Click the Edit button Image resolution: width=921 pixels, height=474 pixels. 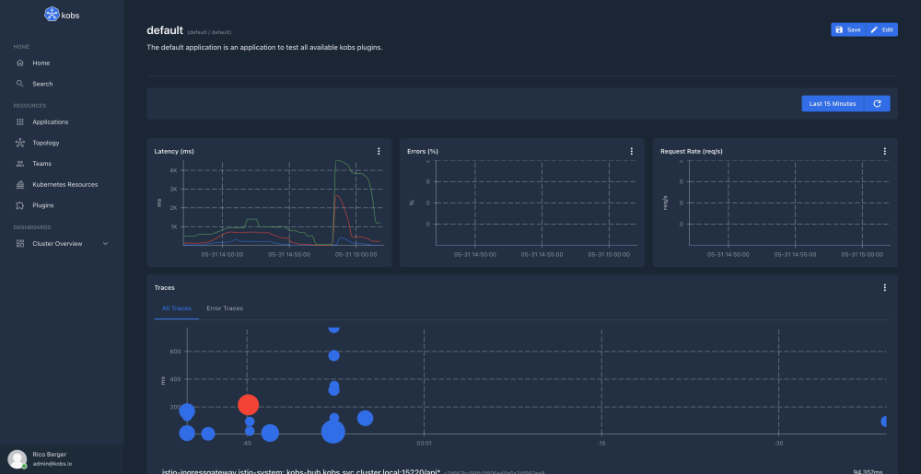[881, 29]
